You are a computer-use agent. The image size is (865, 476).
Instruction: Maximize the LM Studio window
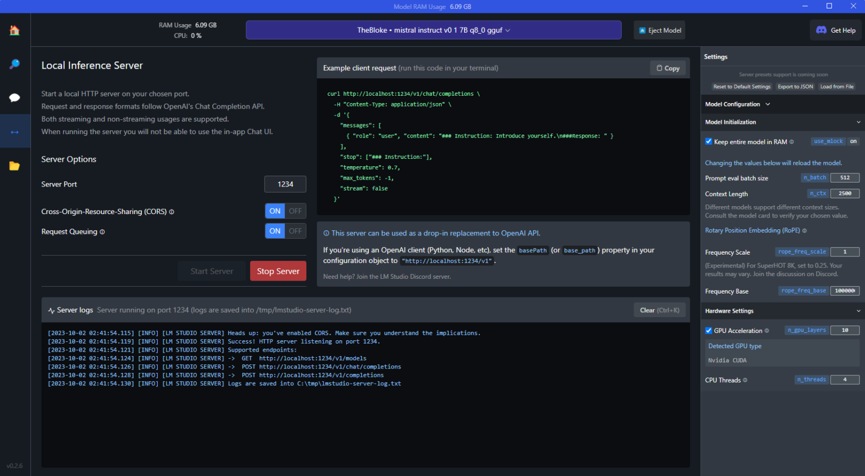coord(829,6)
